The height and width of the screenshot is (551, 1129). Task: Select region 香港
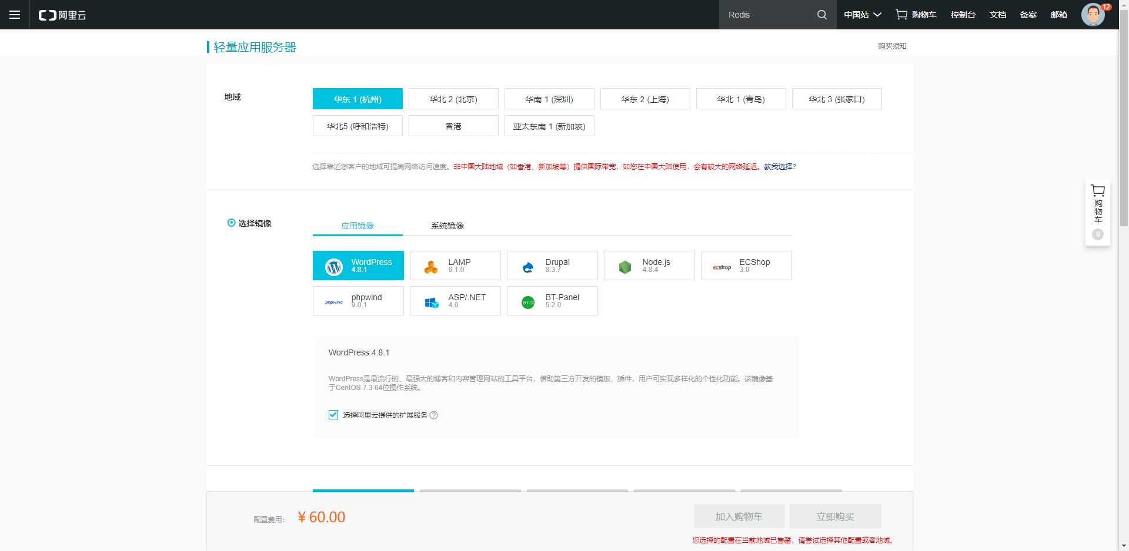click(x=453, y=126)
